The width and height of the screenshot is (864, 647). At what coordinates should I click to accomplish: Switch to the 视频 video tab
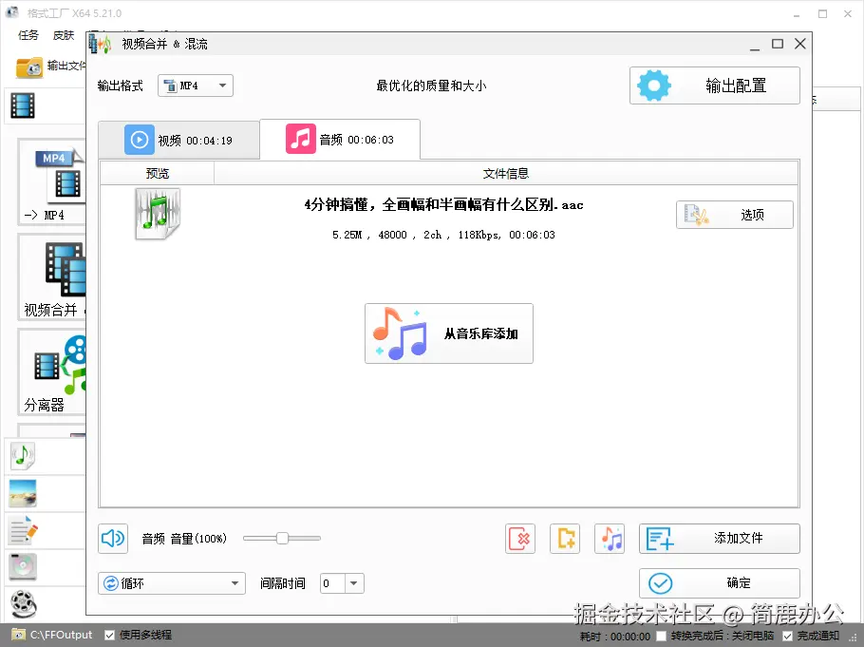point(180,140)
